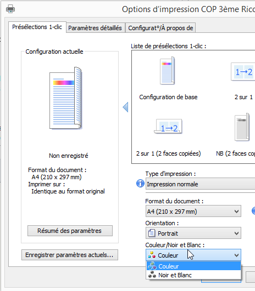Choose the 2 sur 1 preset icon
The image size is (255, 291).
pos(243,72)
